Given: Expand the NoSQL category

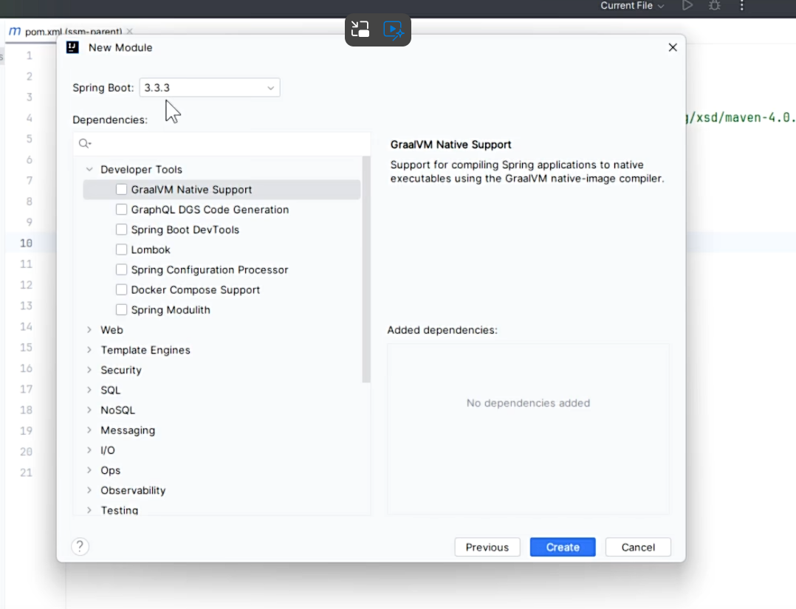Looking at the screenshot, I should (x=89, y=410).
